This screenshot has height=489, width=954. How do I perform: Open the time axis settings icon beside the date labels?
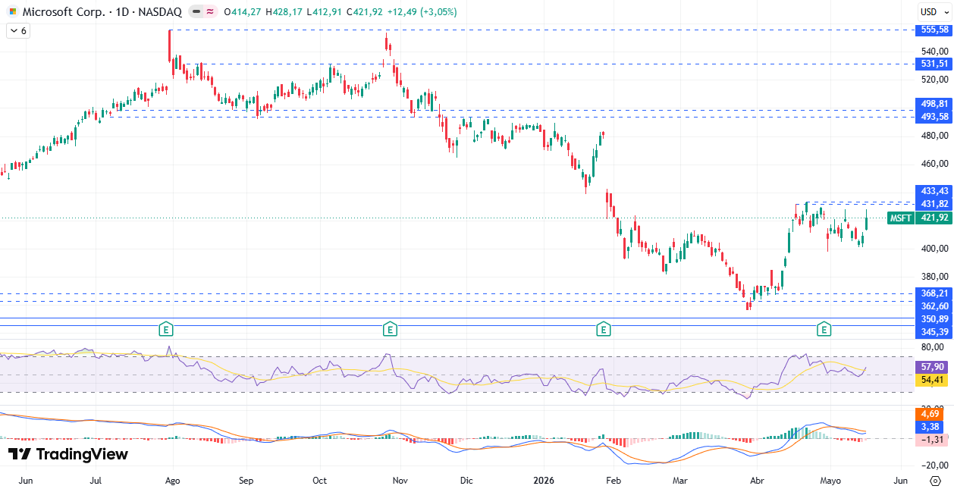click(x=935, y=481)
